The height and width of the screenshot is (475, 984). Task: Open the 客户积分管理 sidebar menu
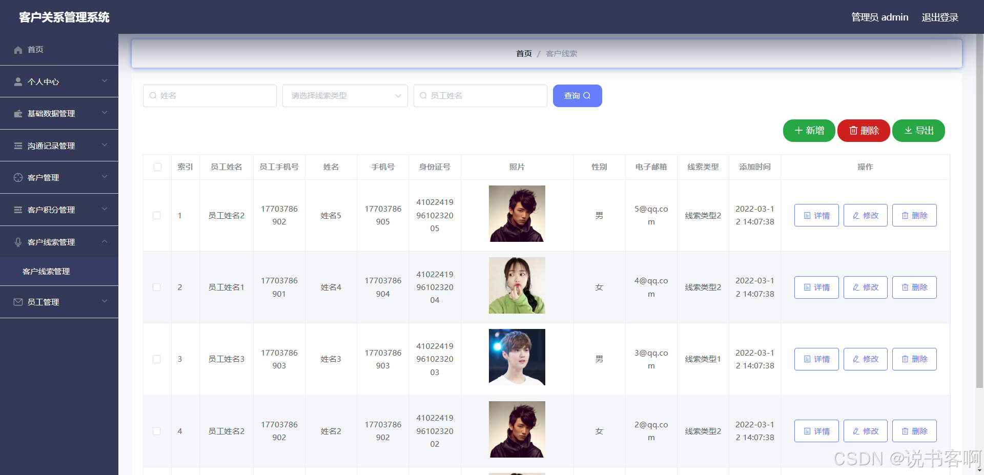tap(59, 210)
